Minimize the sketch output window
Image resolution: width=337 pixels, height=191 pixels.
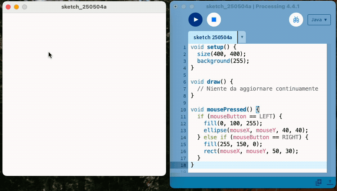[x=16, y=7]
